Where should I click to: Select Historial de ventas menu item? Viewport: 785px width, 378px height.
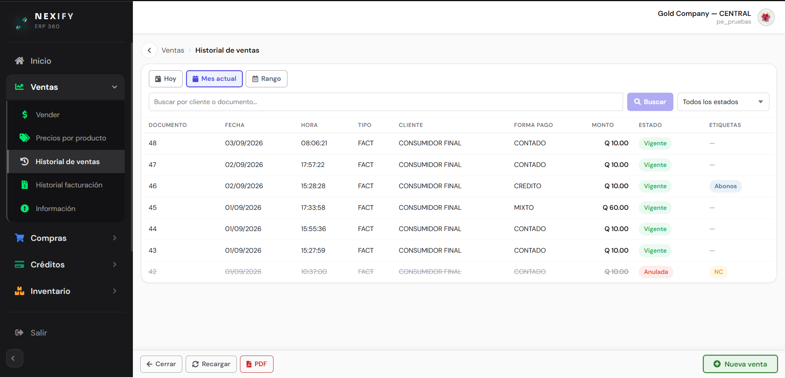(66, 162)
